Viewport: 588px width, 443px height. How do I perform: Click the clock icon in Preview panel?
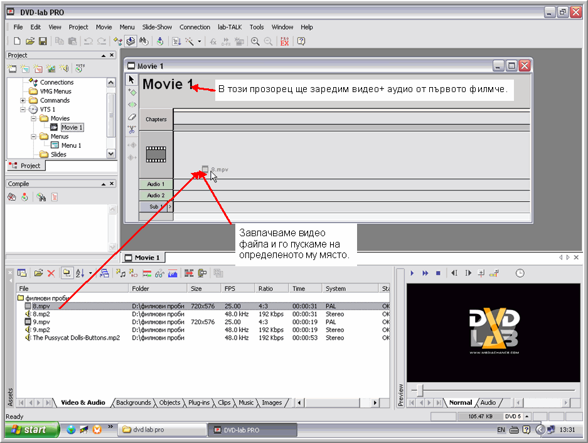point(520,273)
